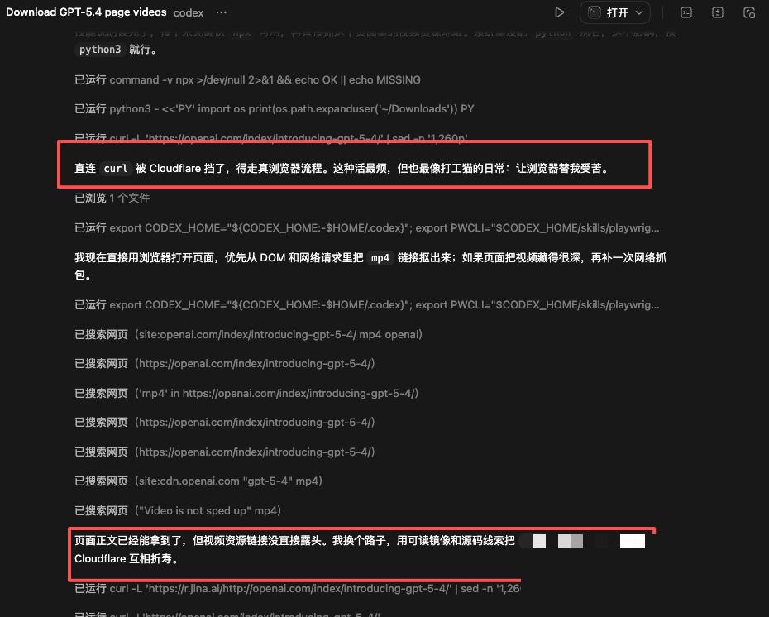769x617 pixels.
Task: Click the pop-out window icon at far right
Action: tap(749, 12)
